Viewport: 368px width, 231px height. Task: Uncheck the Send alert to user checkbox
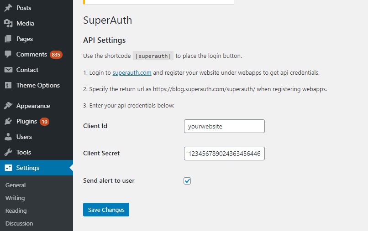click(187, 181)
